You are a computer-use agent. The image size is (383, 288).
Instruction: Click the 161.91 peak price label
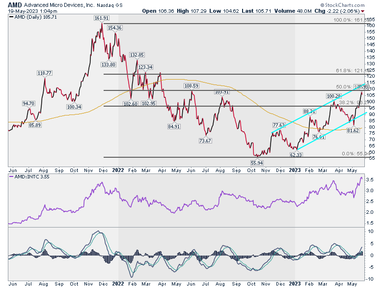(x=102, y=18)
